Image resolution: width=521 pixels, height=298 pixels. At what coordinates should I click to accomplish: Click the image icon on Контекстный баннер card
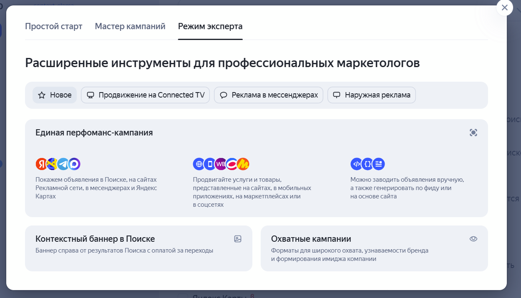(238, 239)
